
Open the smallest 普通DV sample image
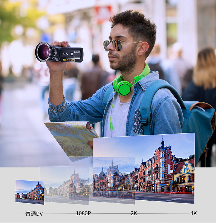tap(30, 192)
